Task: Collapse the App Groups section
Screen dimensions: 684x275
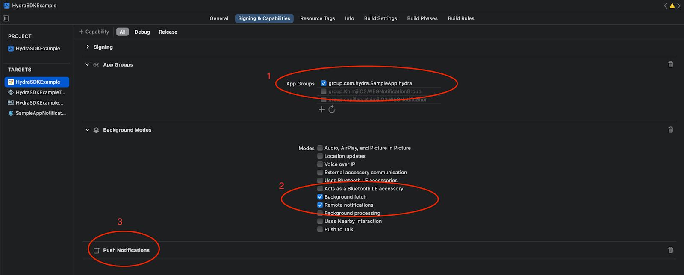Action: pos(87,65)
